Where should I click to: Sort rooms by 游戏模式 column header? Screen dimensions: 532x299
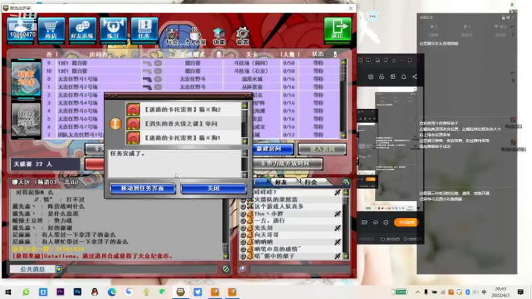tap(193, 54)
